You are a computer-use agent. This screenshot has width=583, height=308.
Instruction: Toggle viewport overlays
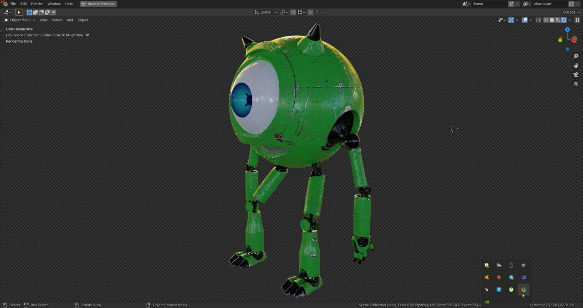(x=525, y=20)
